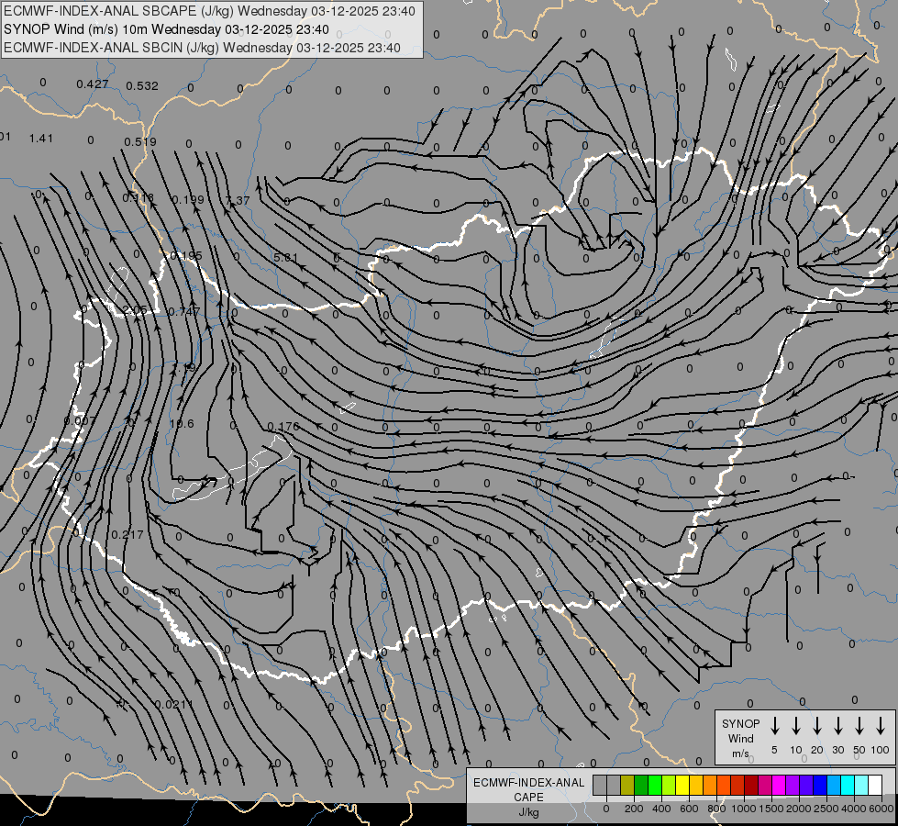The height and width of the screenshot is (826, 898).
Task: Click the 0.007 data value on the map
Action: (x=80, y=420)
